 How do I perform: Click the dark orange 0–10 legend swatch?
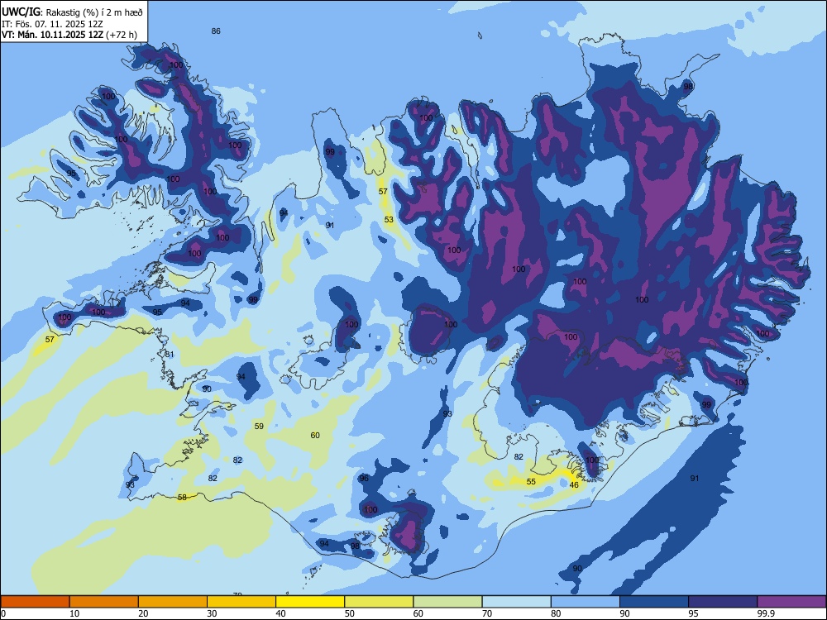coord(35,602)
